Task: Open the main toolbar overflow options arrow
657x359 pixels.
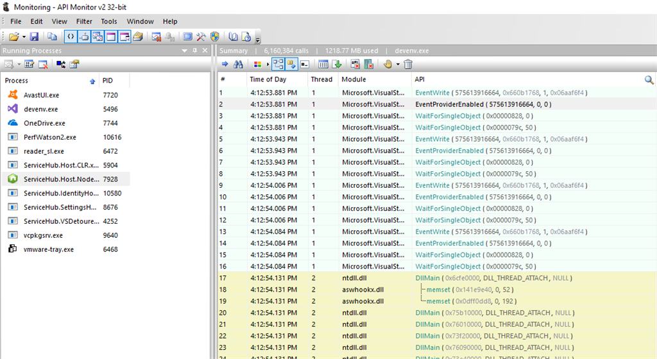Action: pyautogui.click(x=258, y=39)
